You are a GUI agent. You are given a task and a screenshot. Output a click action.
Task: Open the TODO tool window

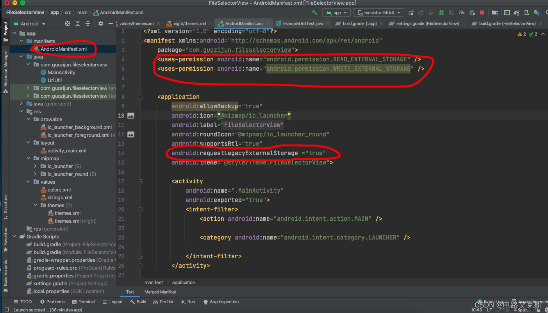[23, 302]
